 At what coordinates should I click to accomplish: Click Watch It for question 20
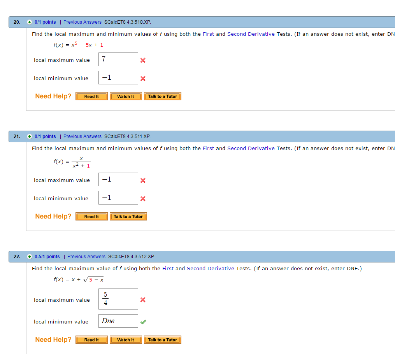tap(126, 96)
